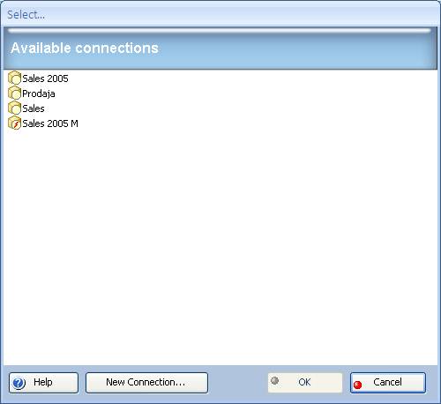Screen dimensions: 441x404
Task: Dismiss the dialog with Cancel
Action: click(388, 383)
